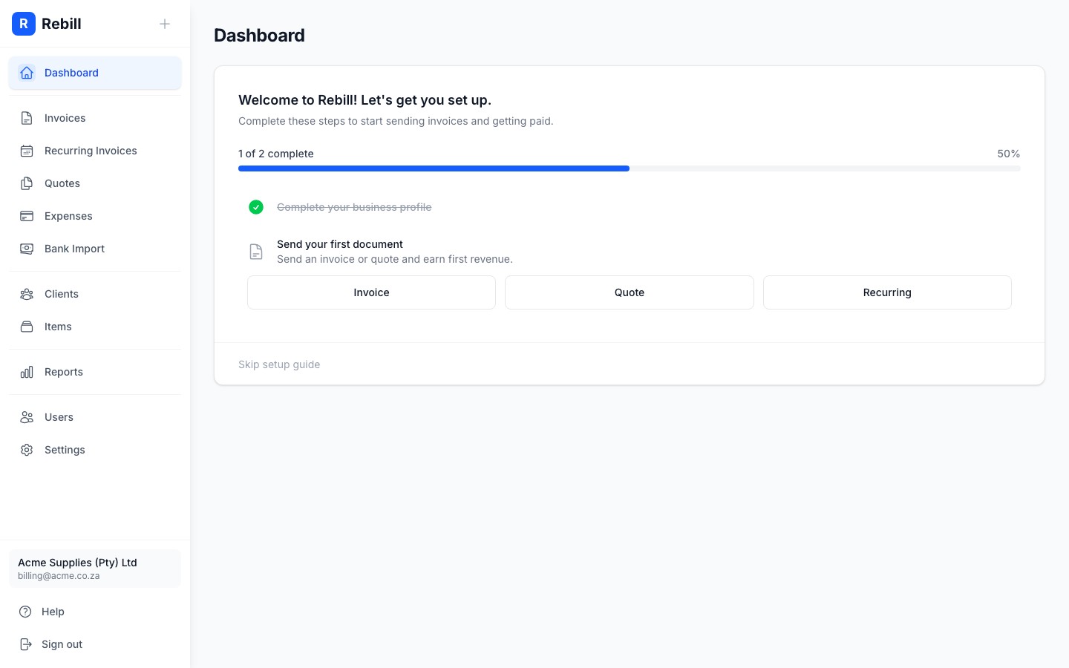Click 'Complete your business profile' step
The height and width of the screenshot is (668, 1069).
click(354, 207)
